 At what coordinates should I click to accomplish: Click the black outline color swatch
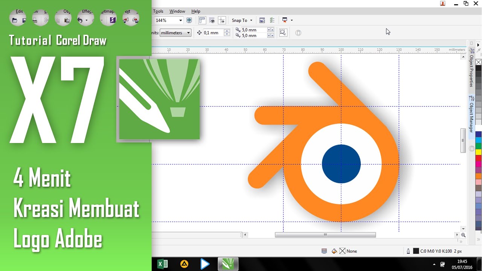(416, 251)
